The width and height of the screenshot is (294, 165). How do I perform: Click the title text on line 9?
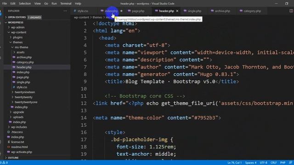tap(170, 82)
